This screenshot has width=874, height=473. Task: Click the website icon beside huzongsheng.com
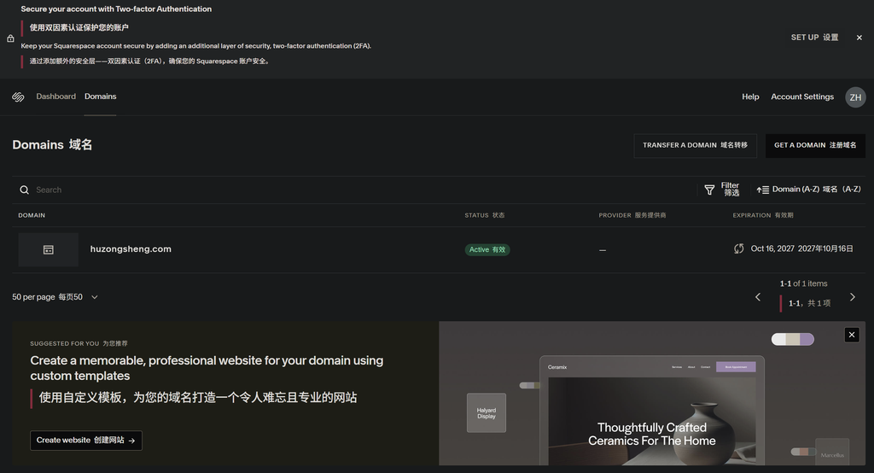click(x=49, y=250)
